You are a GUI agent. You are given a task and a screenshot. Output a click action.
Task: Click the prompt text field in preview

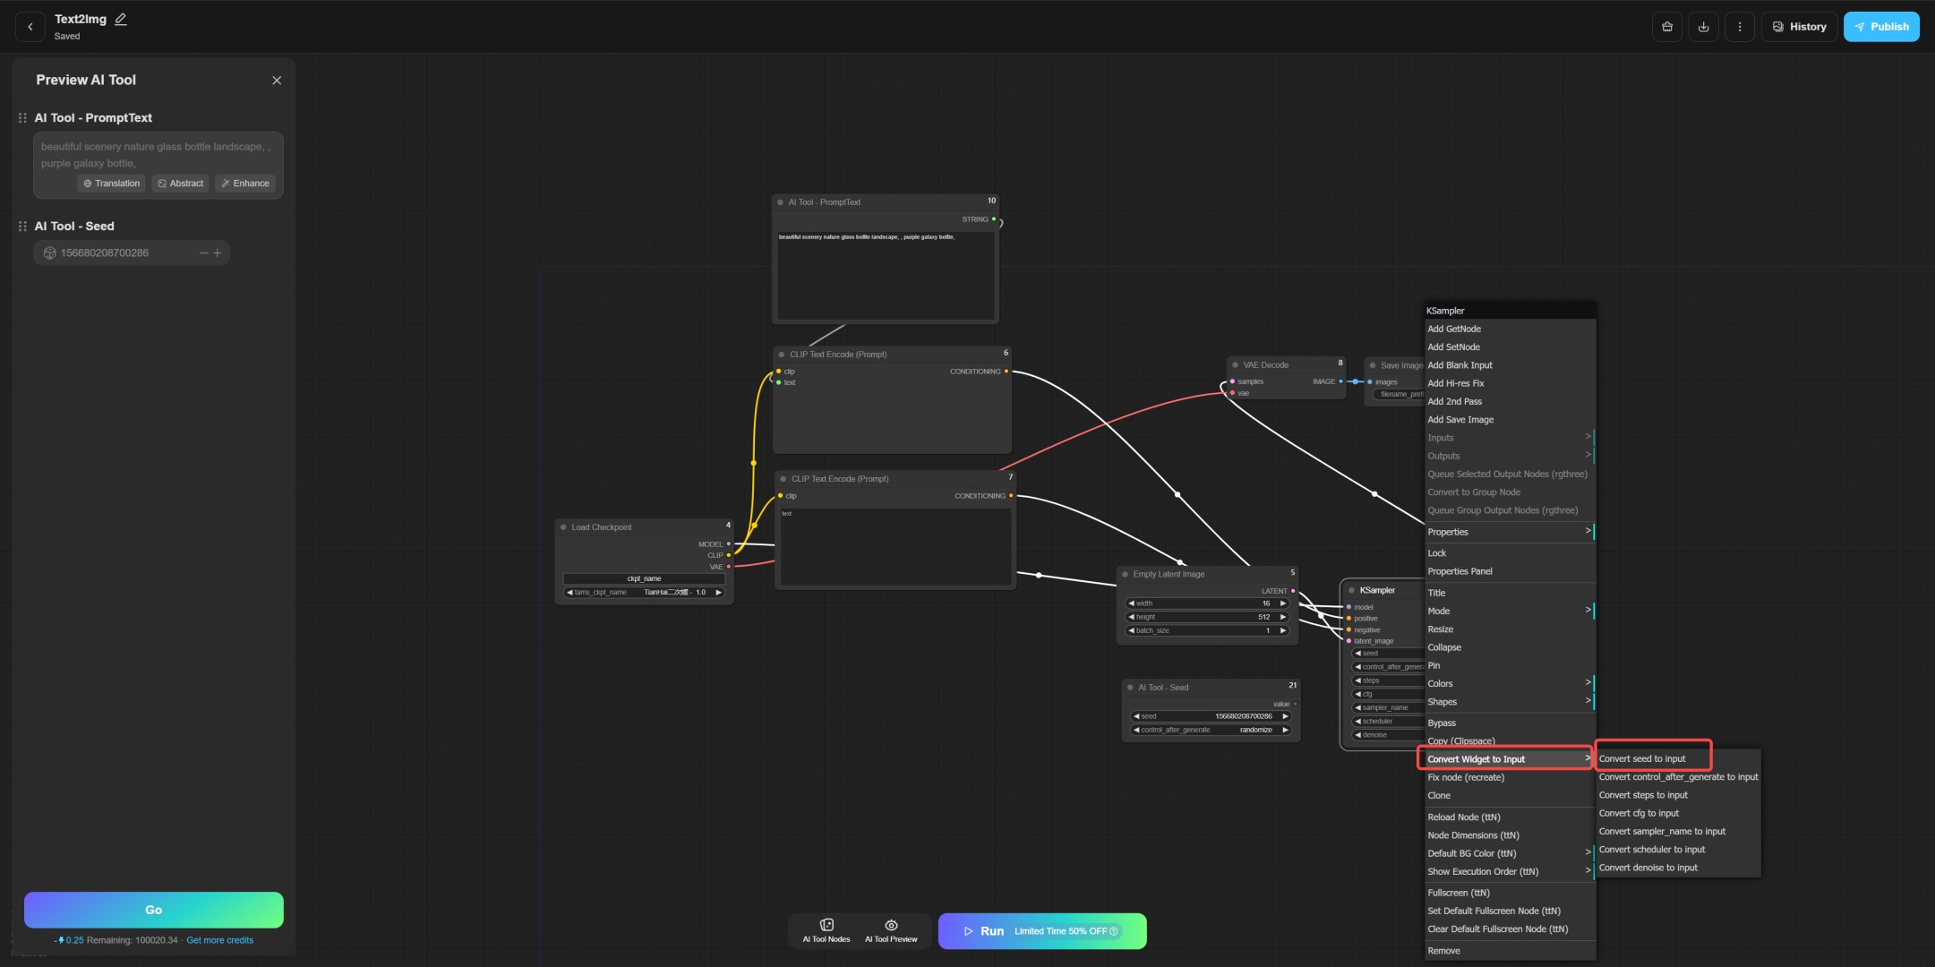157,155
